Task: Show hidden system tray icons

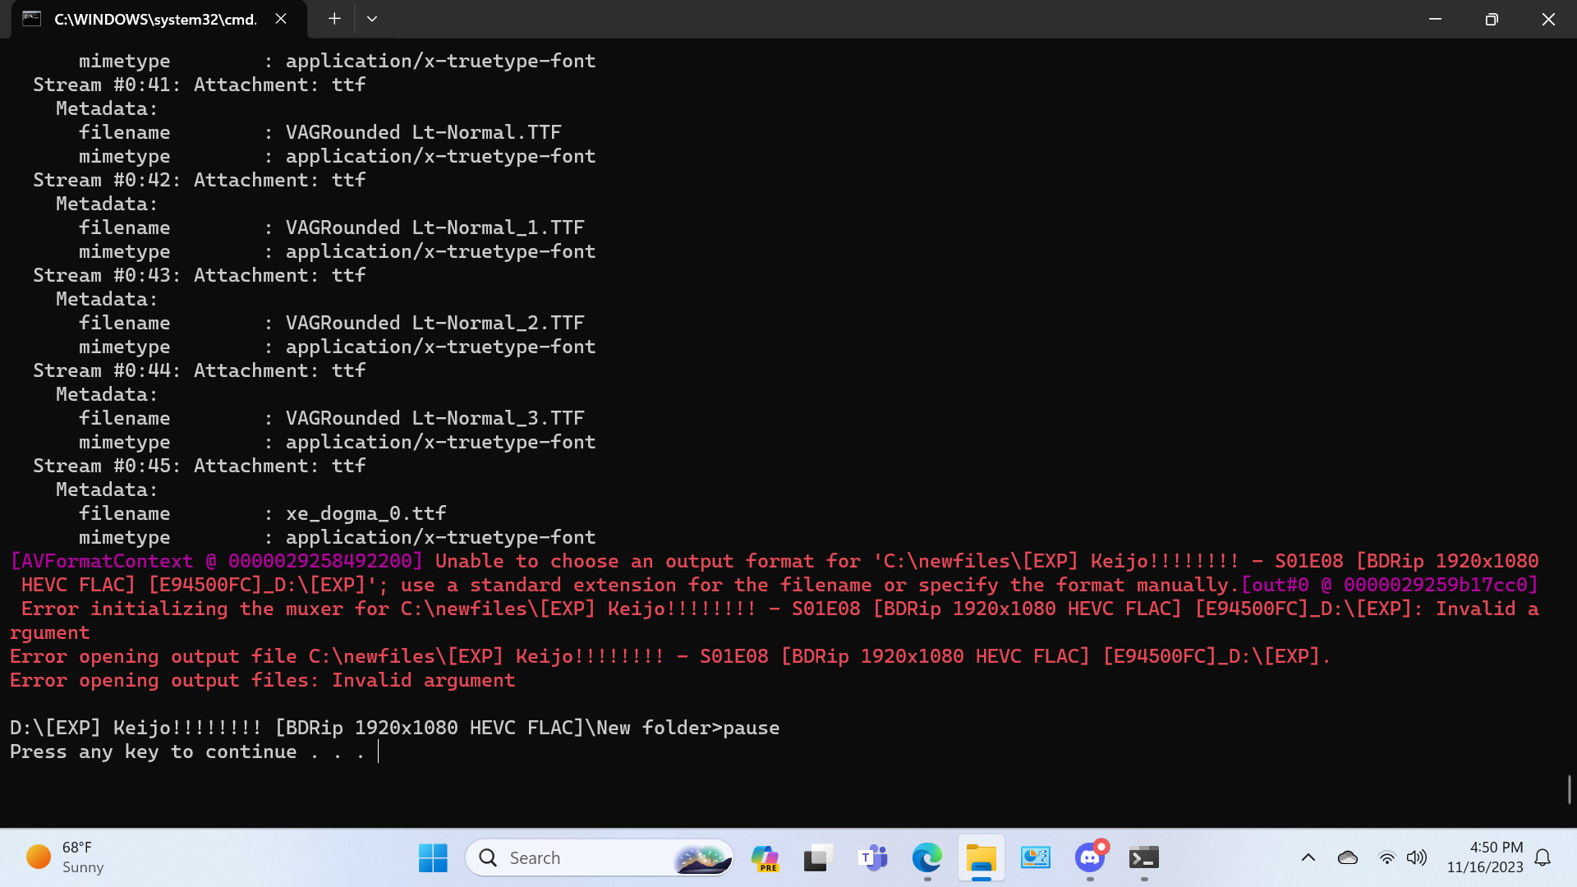Action: 1308,857
